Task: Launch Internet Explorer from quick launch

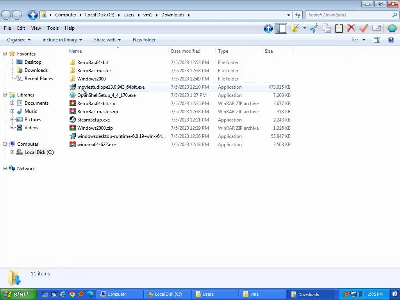Action: [x=63, y=295]
